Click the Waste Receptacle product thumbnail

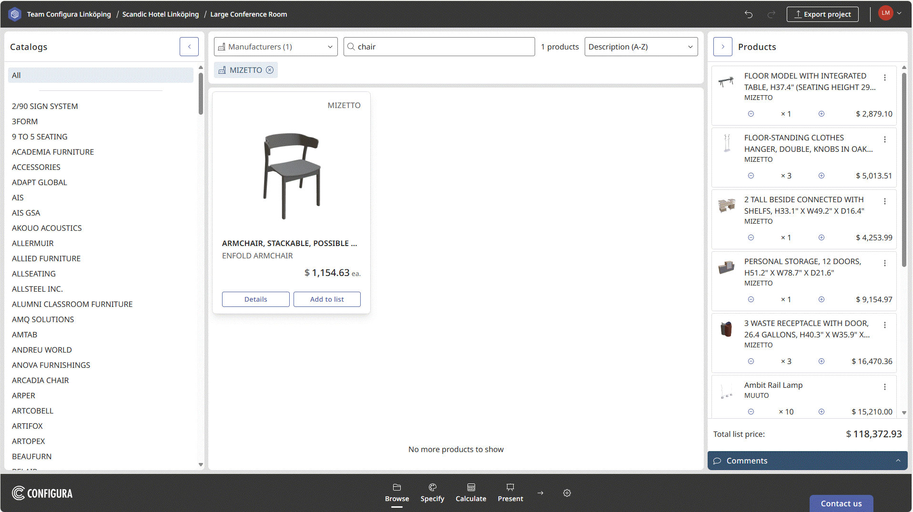click(x=727, y=329)
